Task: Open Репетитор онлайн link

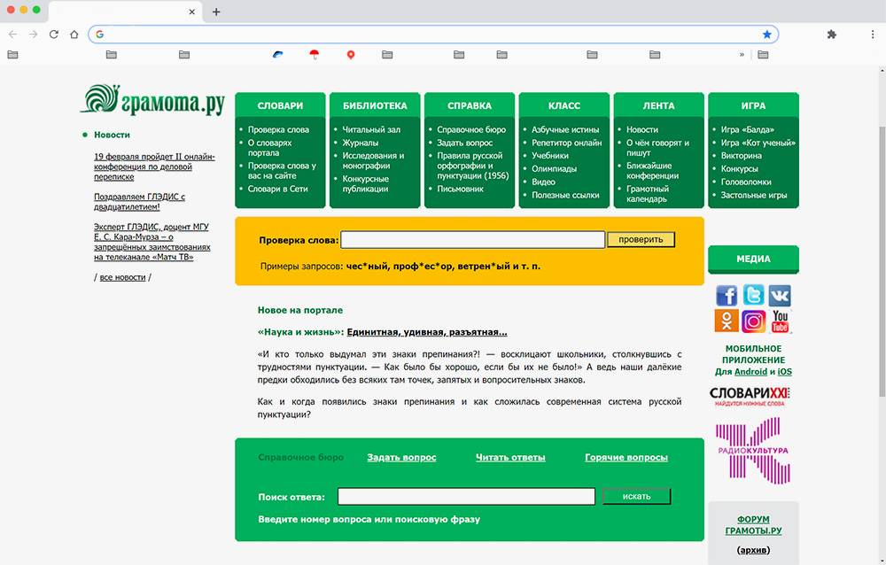Action: pos(567,143)
